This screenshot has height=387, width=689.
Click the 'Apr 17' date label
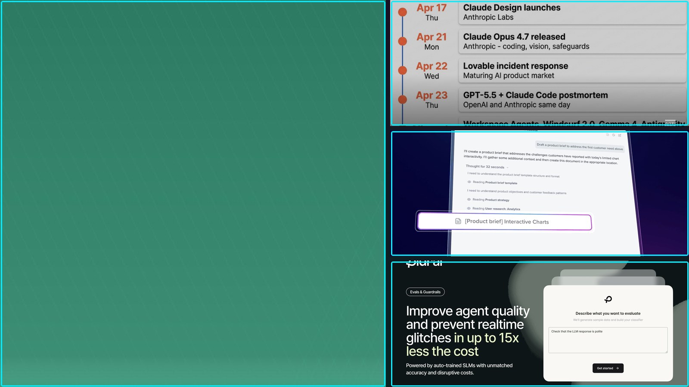pyautogui.click(x=431, y=8)
